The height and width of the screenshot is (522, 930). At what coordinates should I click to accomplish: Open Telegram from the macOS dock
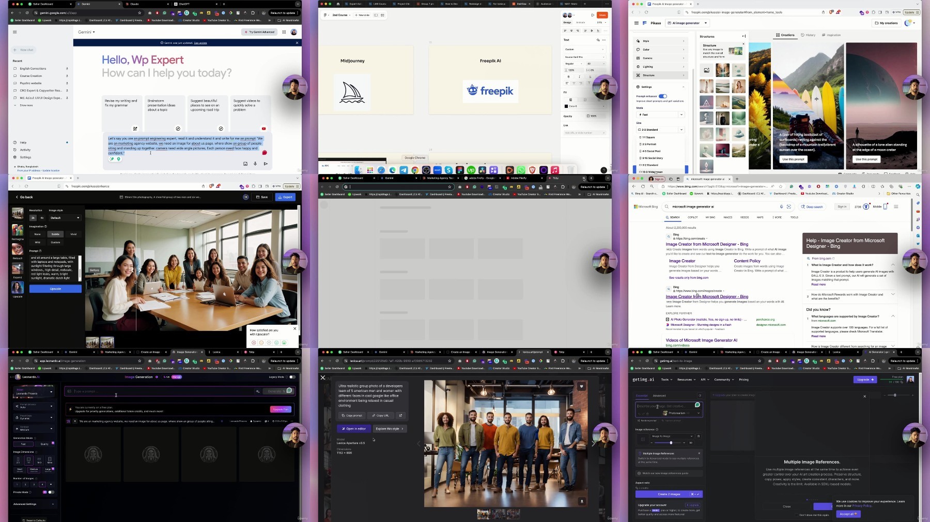point(404,170)
